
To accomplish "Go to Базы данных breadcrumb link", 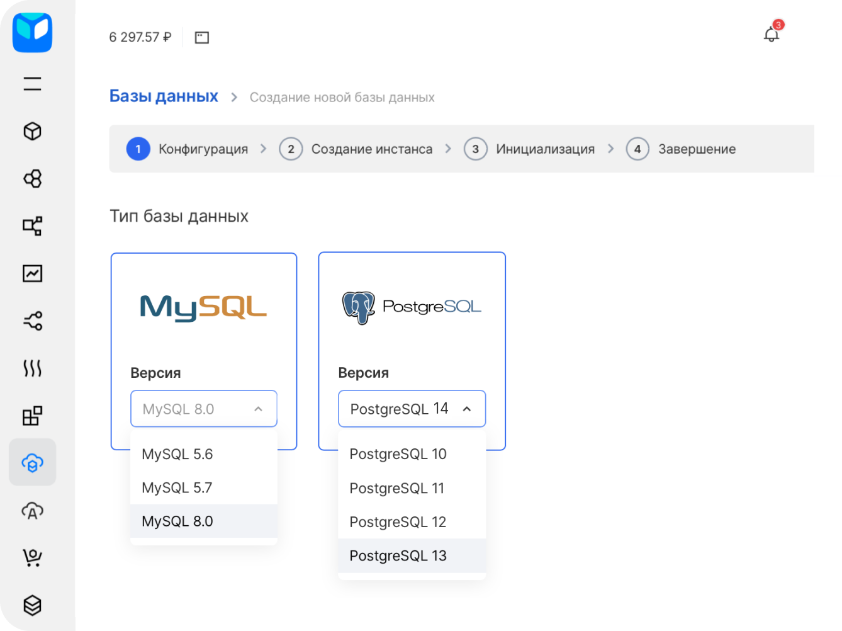I will tap(164, 96).
